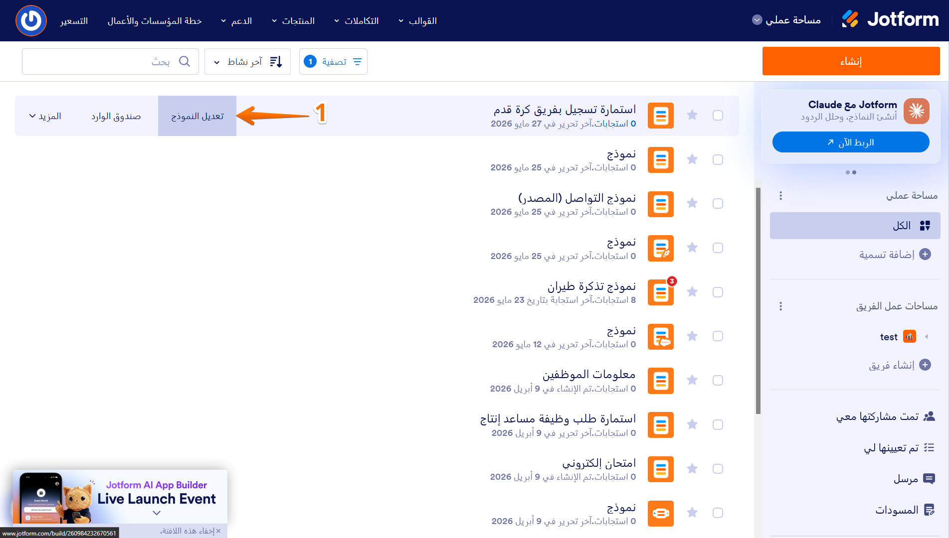Image resolution: width=949 pixels, height=538 pixels.
Task: Open the Jotform AI App Builder banner
Action: [x=120, y=496]
